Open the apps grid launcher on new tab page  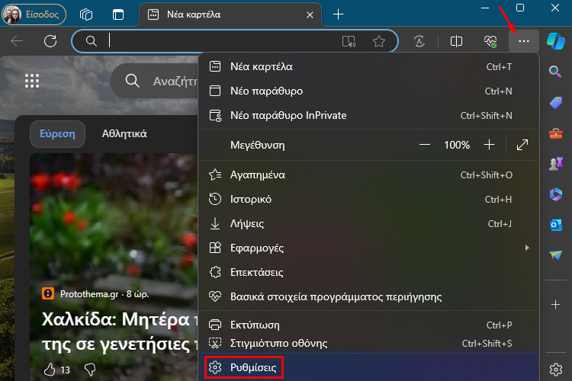[x=32, y=81]
